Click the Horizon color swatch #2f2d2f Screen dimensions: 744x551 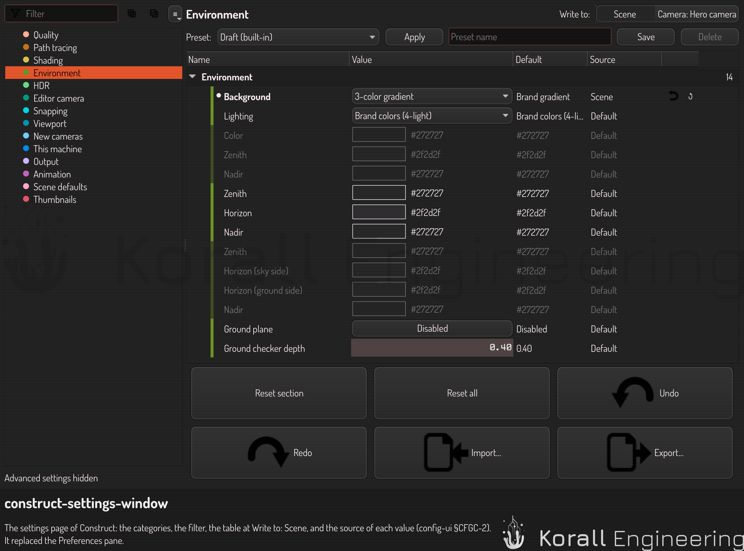click(x=379, y=212)
